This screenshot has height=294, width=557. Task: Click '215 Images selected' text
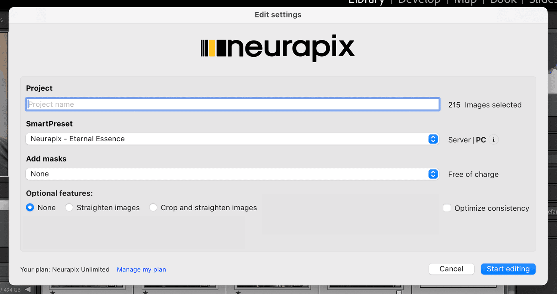pyautogui.click(x=485, y=105)
